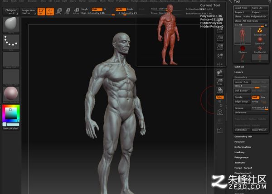Expand the Morph Target section
272x194 pixels.
click(x=243, y=168)
